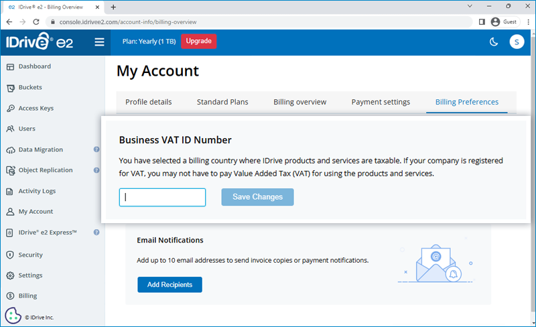Image resolution: width=536 pixels, height=327 pixels.
Task: Click the Plan: Yearly (1 TB) text
Action: coord(149,42)
